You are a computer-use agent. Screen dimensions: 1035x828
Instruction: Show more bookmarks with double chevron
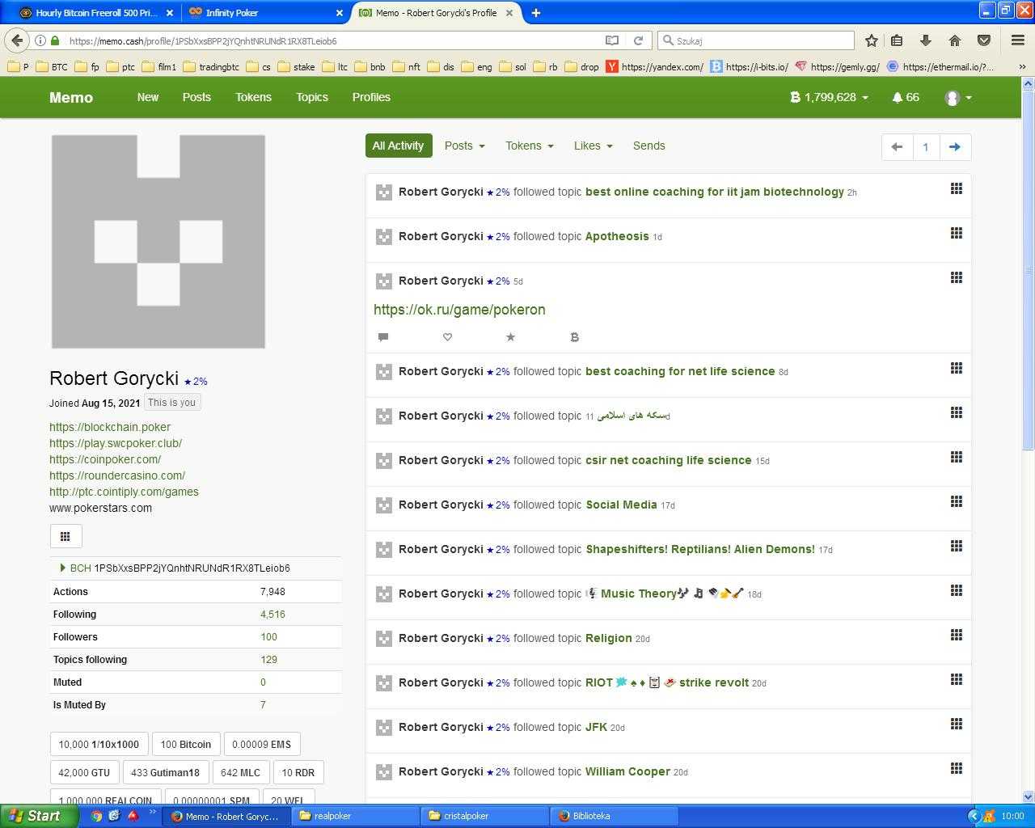1022,67
